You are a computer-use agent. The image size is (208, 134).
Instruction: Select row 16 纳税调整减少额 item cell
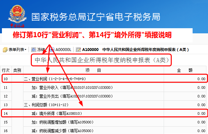(x=93, y=131)
